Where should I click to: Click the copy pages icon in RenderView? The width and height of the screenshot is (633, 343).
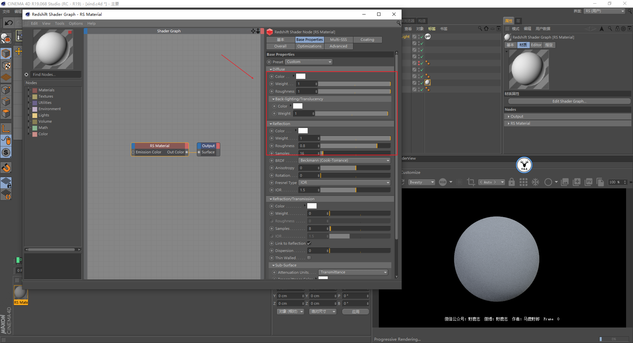coord(600,182)
